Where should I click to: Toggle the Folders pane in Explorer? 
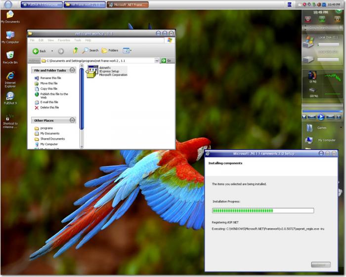110,50
